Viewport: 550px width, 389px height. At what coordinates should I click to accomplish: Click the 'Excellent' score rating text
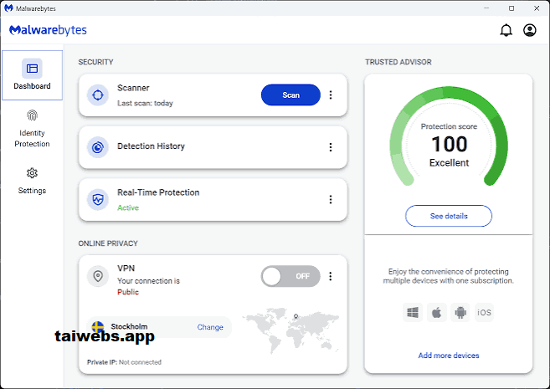coord(449,162)
